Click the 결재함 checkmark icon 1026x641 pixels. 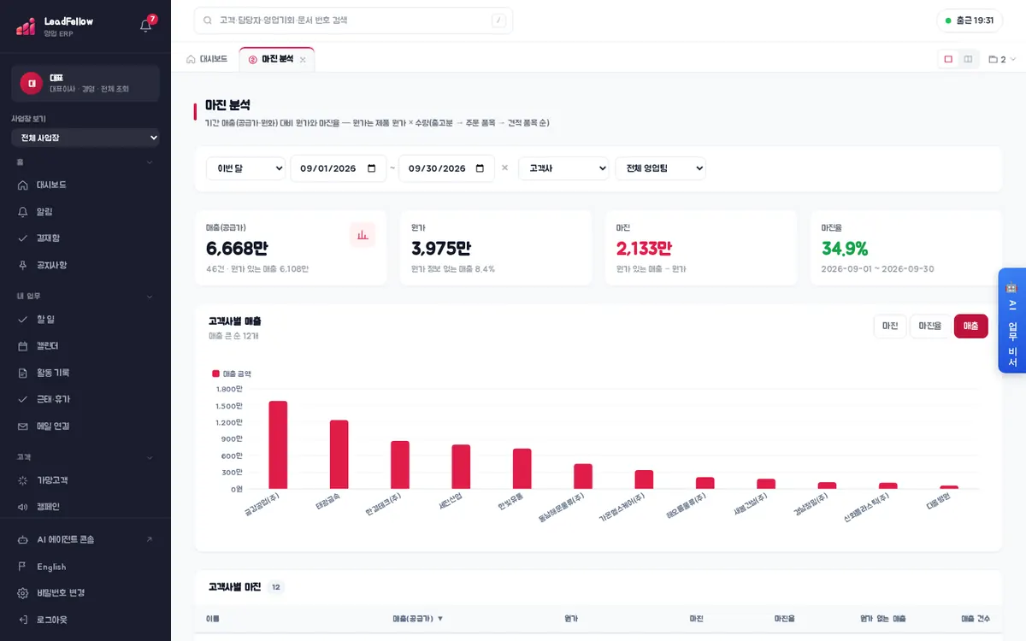click(23, 238)
